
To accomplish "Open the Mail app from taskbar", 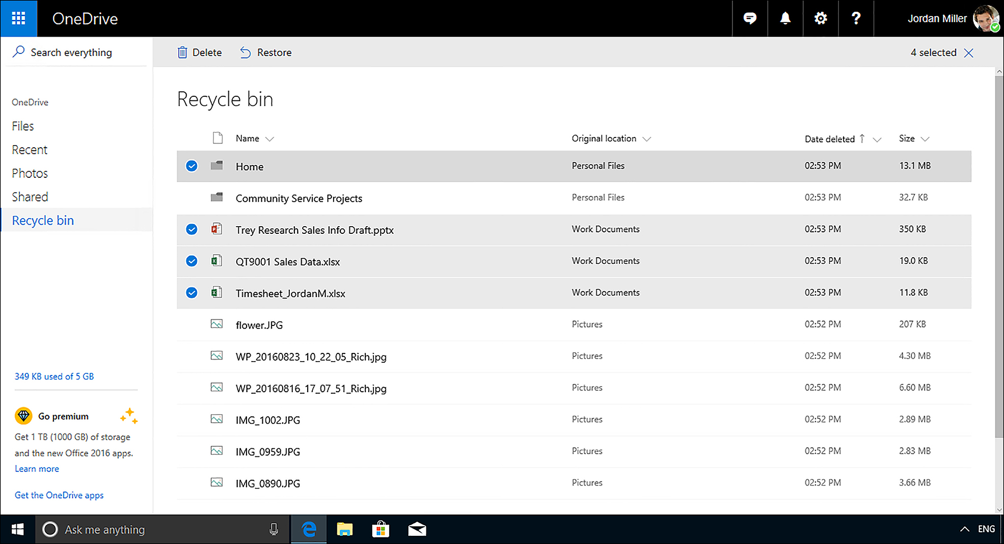I will click(417, 529).
